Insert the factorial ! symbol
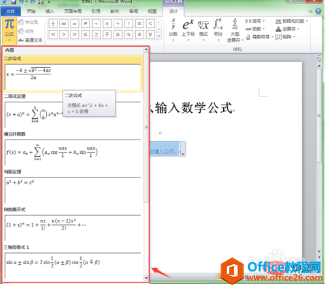Image resolution: width=327 pixels, height=289 pixels. [x=129, y=23]
